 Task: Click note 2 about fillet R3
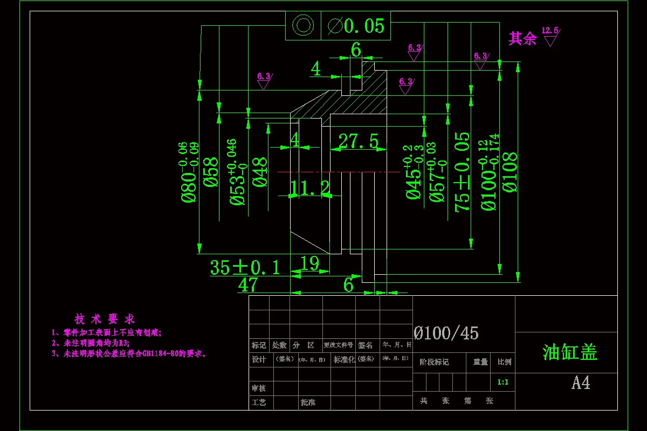coord(91,343)
